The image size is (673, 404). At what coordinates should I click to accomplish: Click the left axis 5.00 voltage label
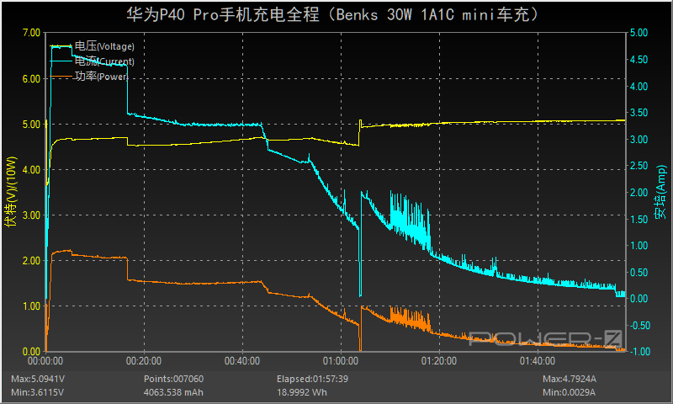tap(31, 125)
